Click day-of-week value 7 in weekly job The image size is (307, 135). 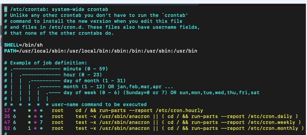coord(41,122)
